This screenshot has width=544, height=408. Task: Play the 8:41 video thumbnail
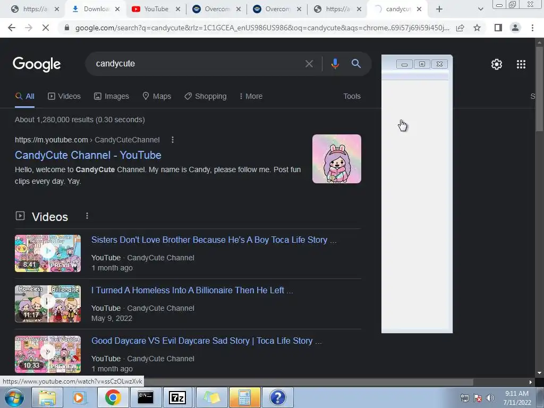click(48, 253)
